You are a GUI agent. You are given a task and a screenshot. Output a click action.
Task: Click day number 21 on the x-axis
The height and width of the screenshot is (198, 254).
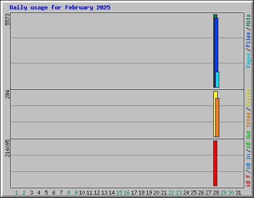coord(164,193)
